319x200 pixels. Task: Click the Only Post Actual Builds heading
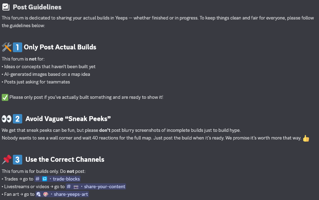pyautogui.click(x=60, y=47)
